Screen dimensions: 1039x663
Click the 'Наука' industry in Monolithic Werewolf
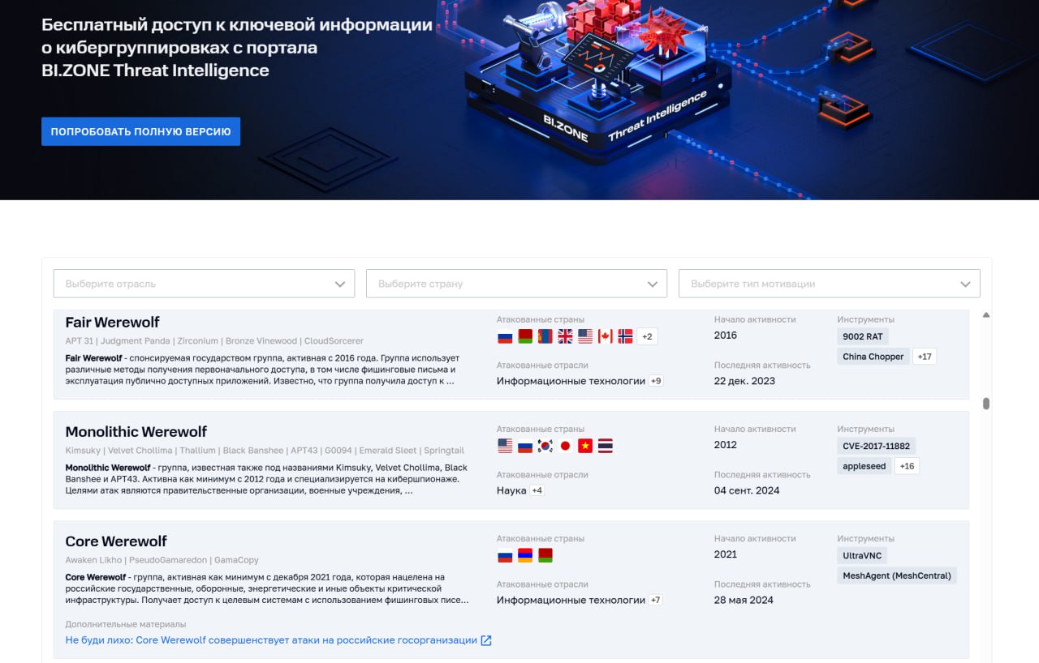(511, 490)
